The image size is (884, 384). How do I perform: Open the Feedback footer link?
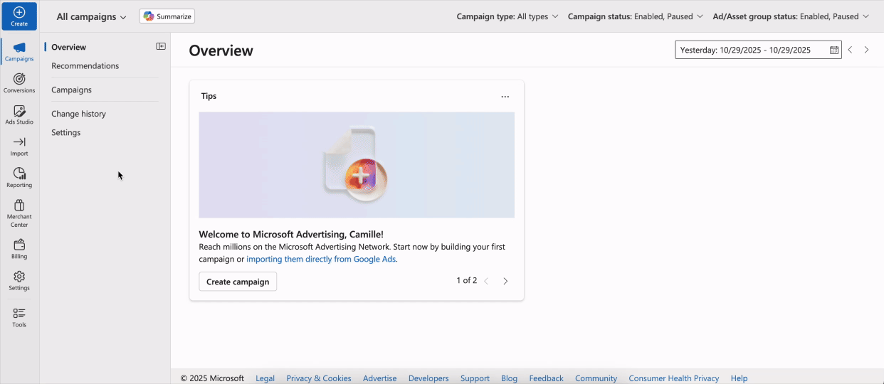point(546,378)
